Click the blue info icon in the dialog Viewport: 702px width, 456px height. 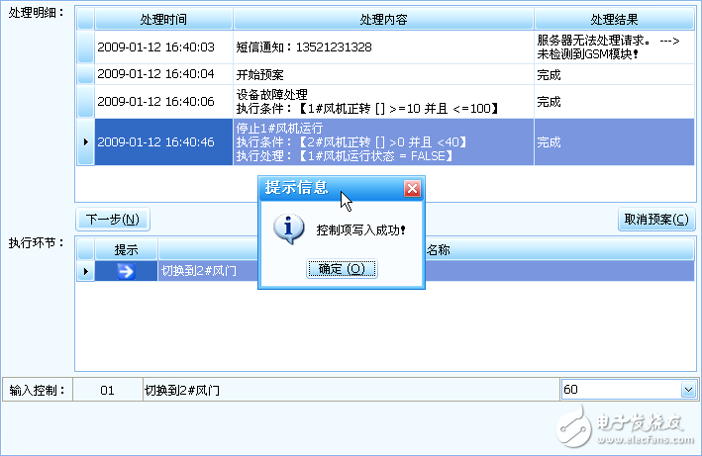(289, 228)
